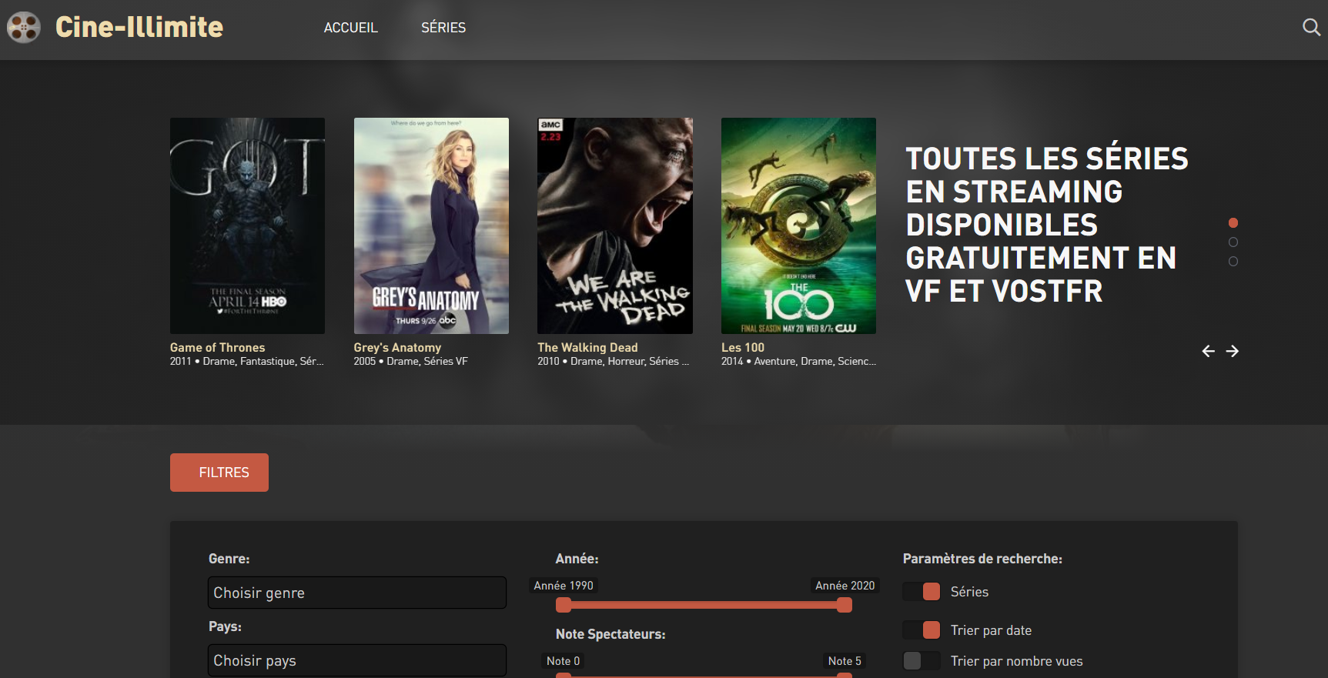Viewport: 1328px width, 678px height.
Task: Open the Les 100 poster
Action: click(798, 225)
